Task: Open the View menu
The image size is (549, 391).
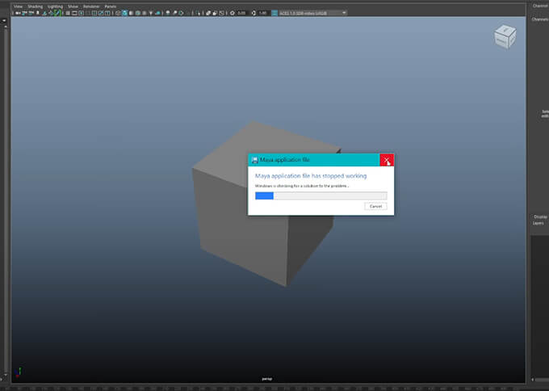Action: tap(18, 6)
